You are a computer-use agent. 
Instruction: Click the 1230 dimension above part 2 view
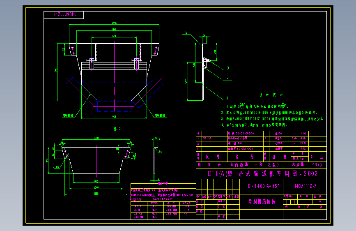[x=96, y=138]
